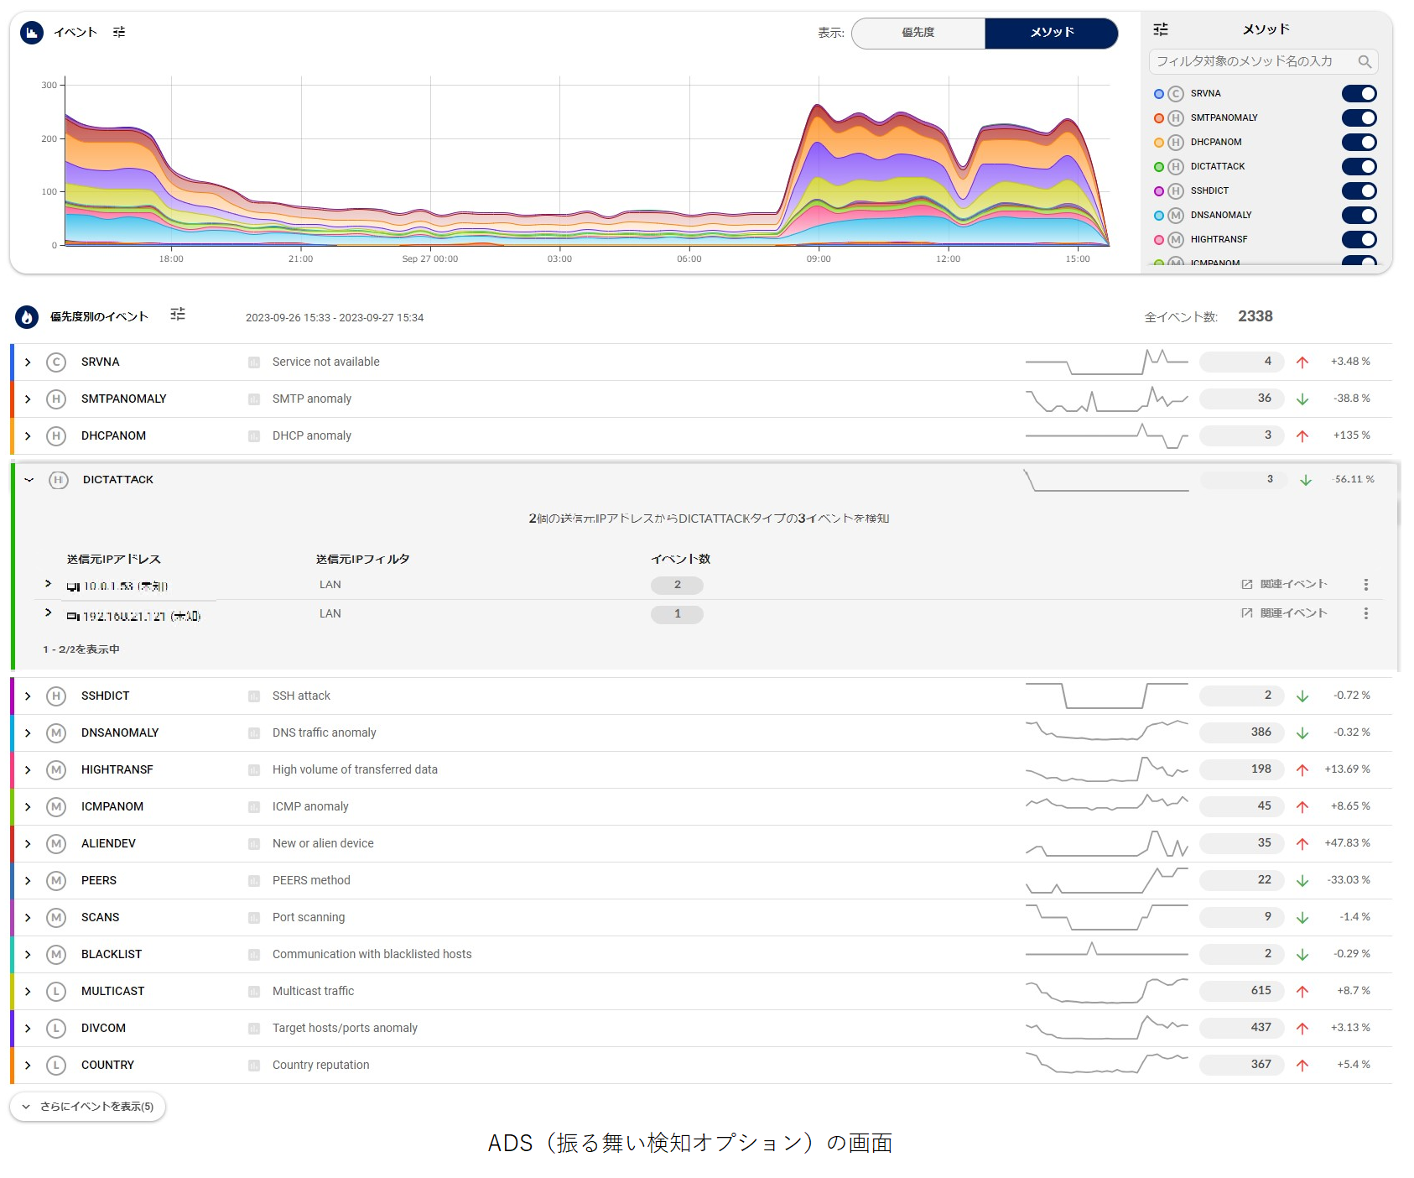Click chart icon next to SMTP anomaly
Viewport: 1414px width, 1178px height.
click(x=254, y=399)
